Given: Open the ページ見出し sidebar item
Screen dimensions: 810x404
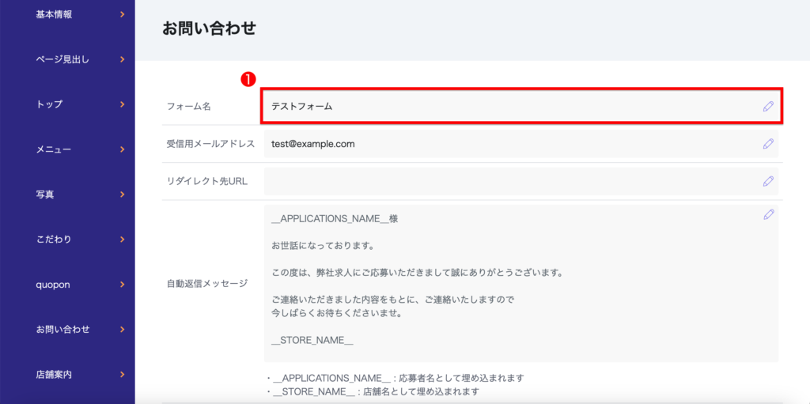Looking at the screenshot, I should 62,59.
